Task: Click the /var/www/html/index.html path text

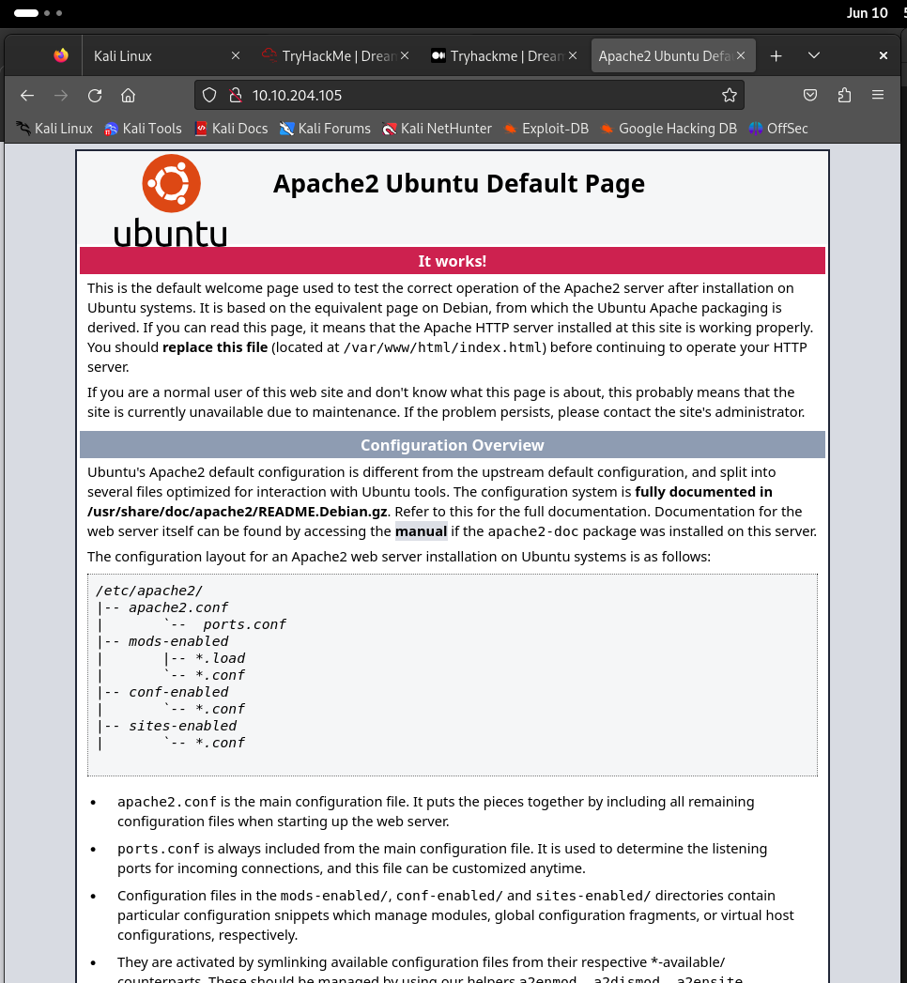Action: point(442,347)
